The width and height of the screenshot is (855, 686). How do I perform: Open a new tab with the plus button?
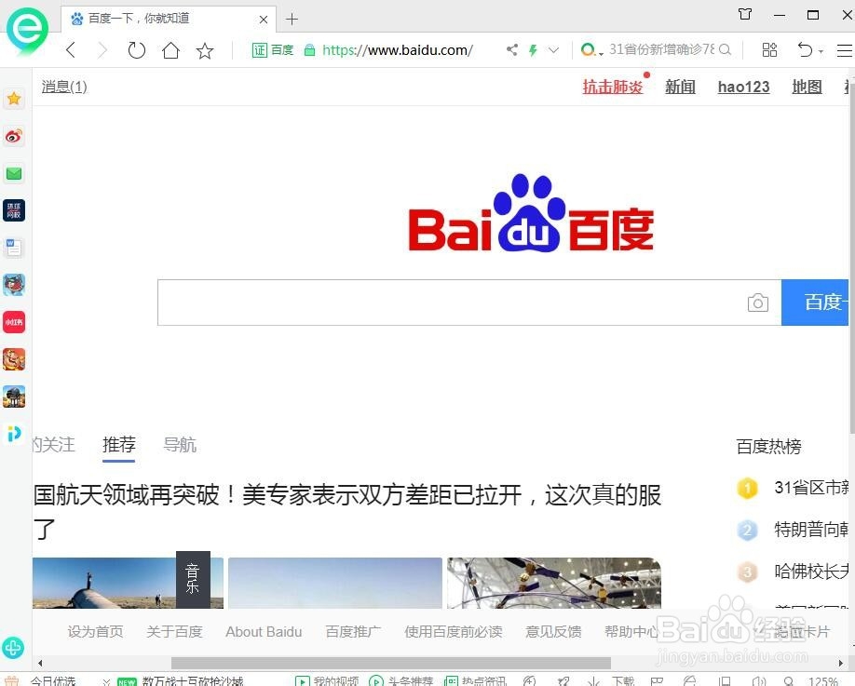click(x=292, y=19)
